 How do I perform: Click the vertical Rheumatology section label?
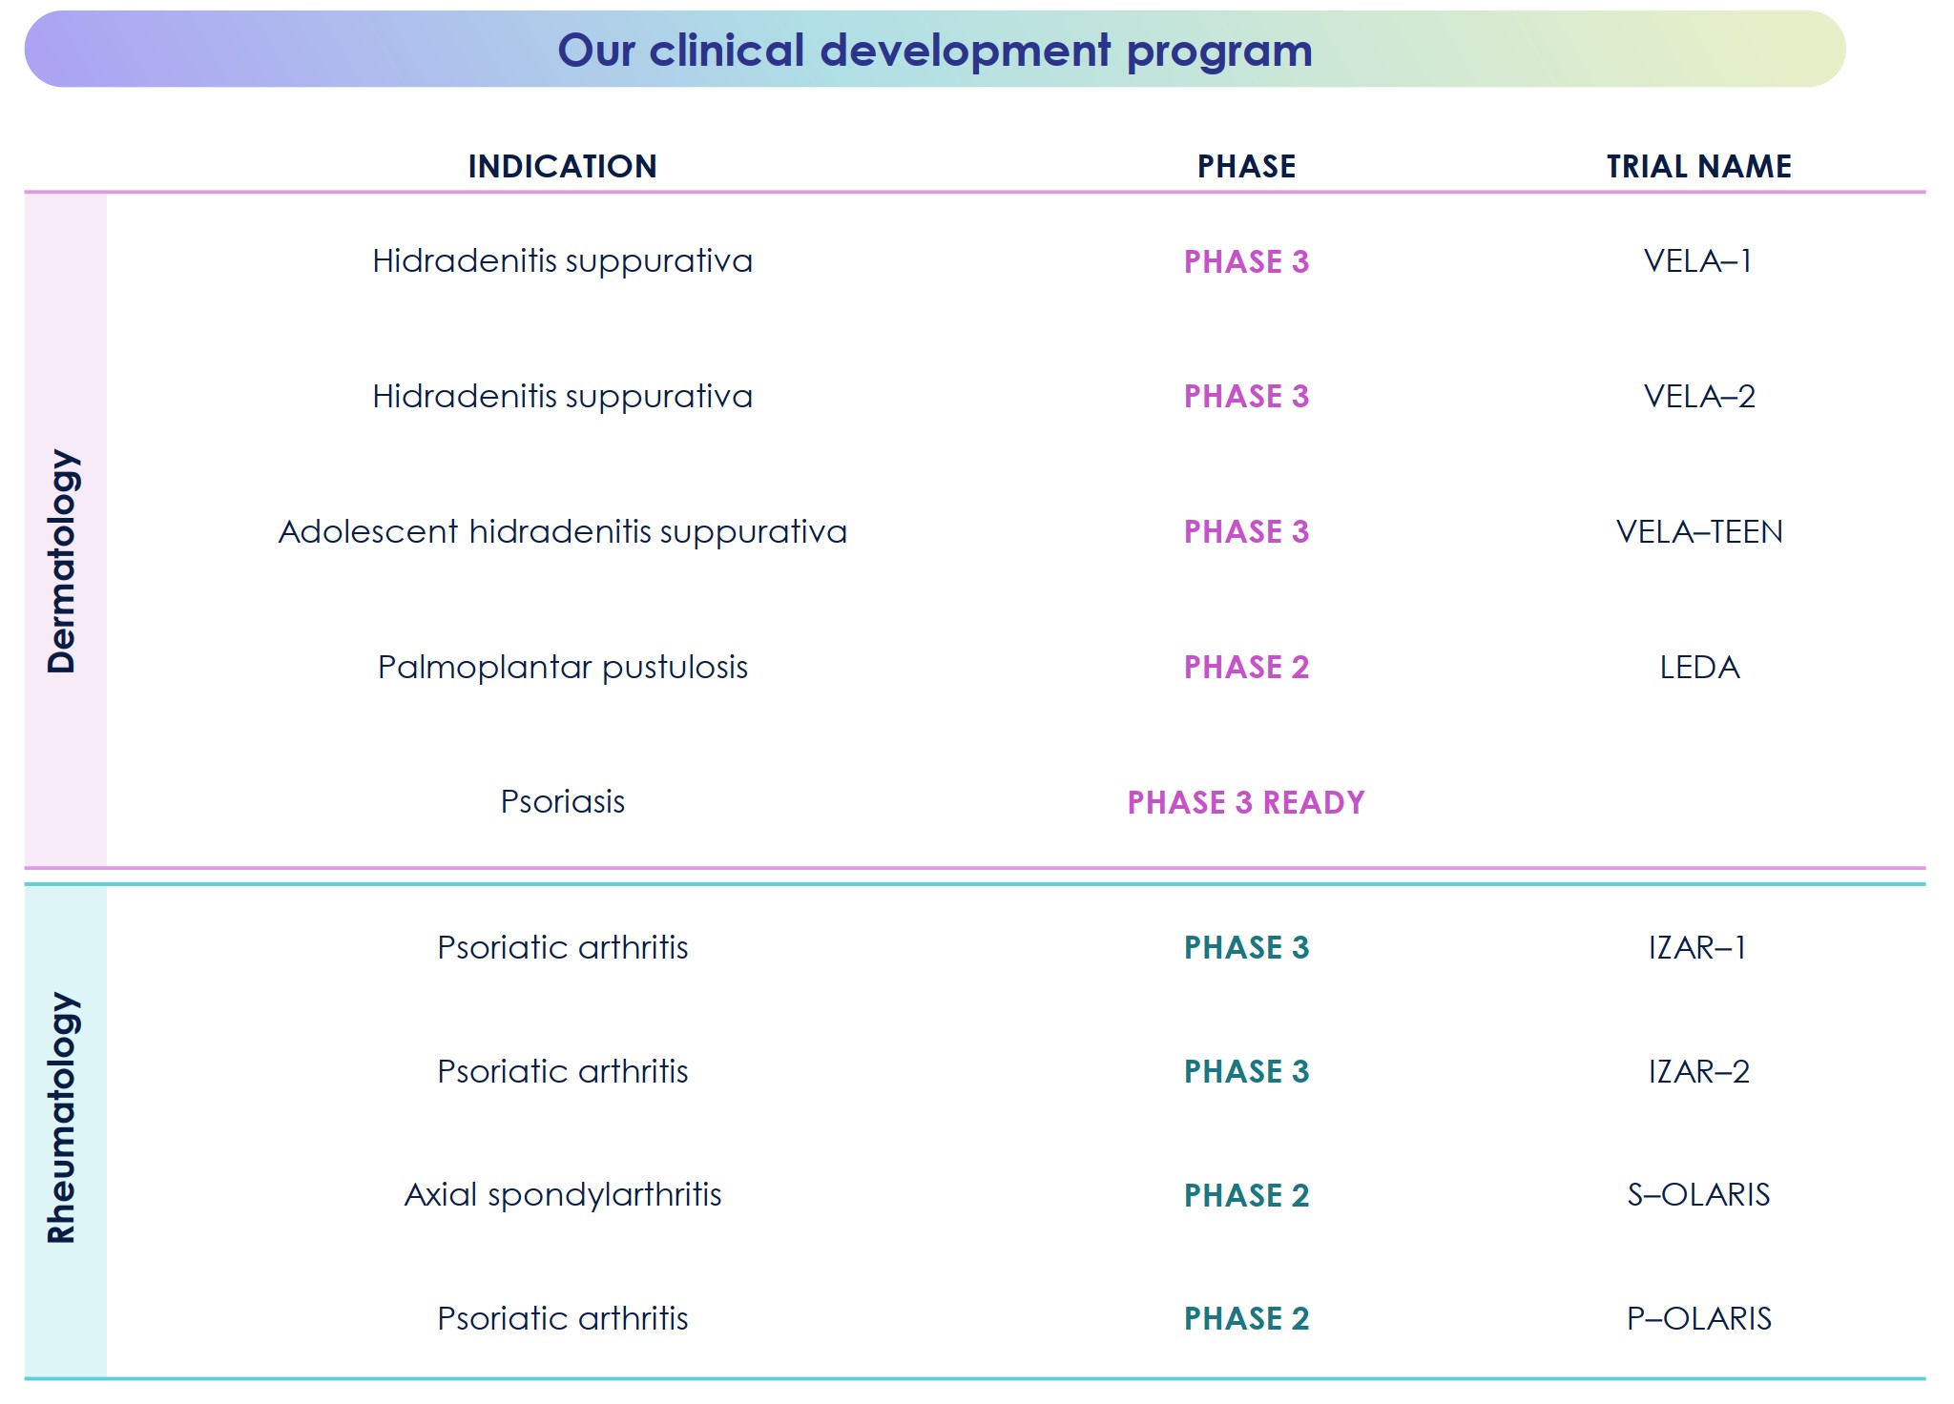63,1117
